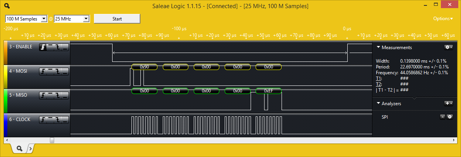Viewport: 461px width, 157px height.
Task: Click the Width measurement value
Action: pyautogui.click(x=423, y=61)
